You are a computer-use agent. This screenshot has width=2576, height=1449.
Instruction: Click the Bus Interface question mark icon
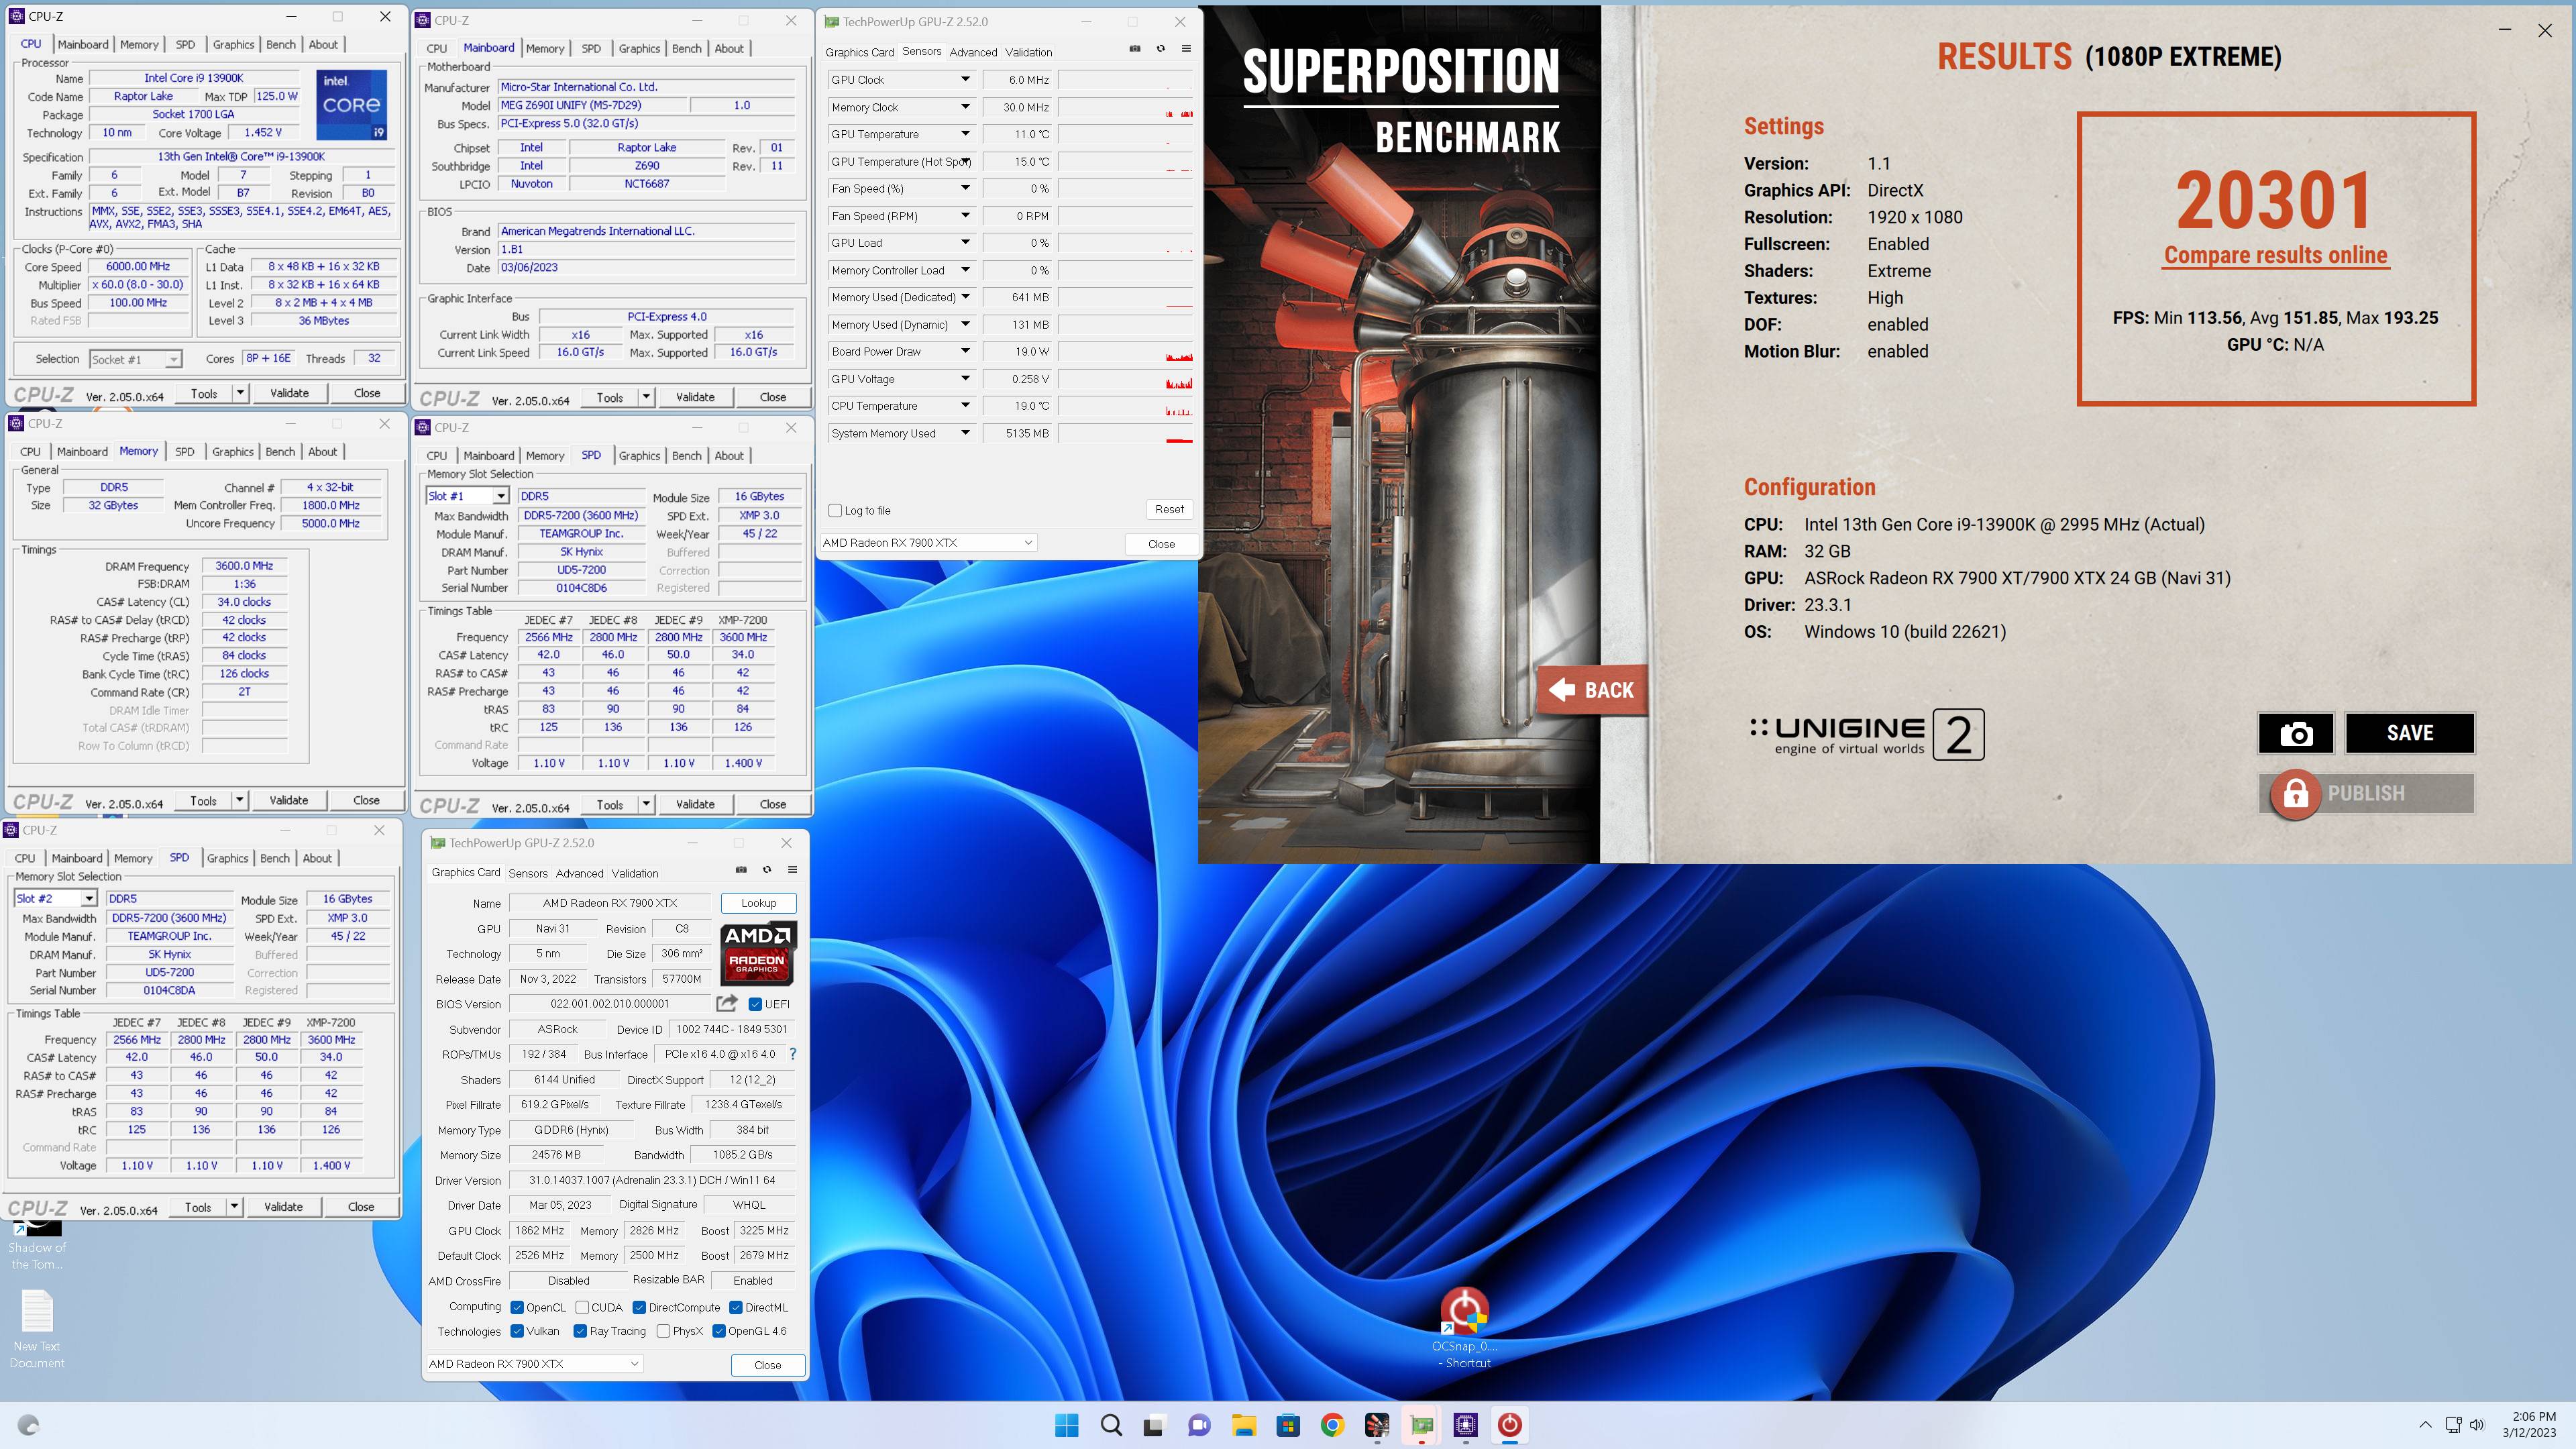coord(793,1054)
